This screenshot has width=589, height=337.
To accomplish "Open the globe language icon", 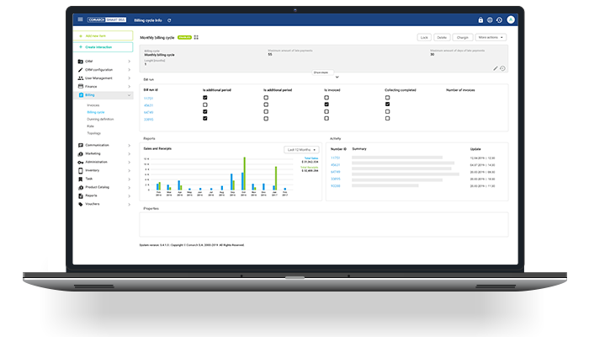I will [490, 19].
